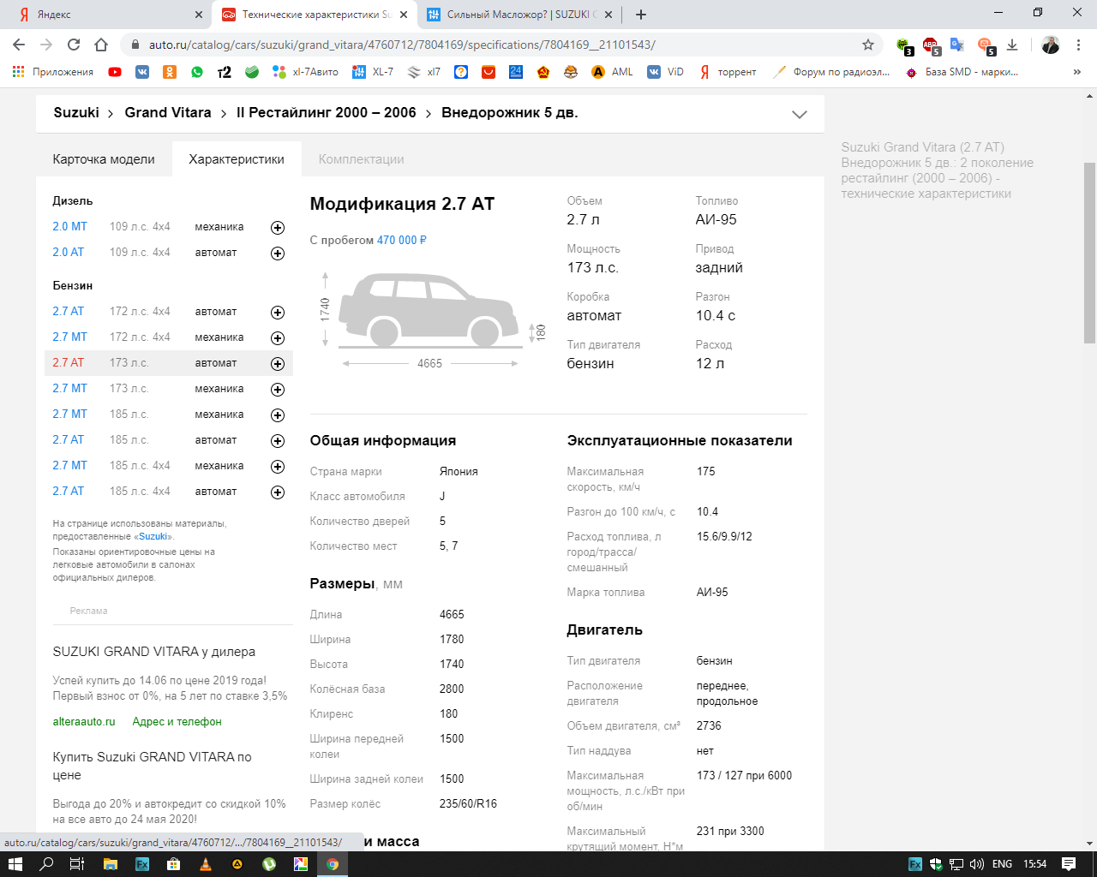Reload the page in Chrome
The height and width of the screenshot is (877, 1097).
pos(74,45)
